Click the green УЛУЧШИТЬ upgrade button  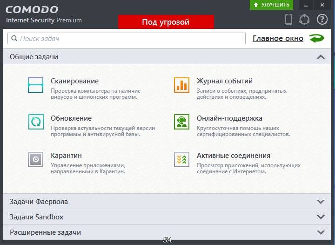(271, 5)
